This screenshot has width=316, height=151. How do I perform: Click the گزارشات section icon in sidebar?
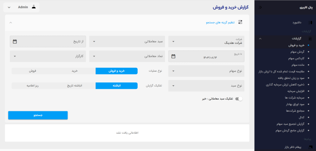point(310,39)
